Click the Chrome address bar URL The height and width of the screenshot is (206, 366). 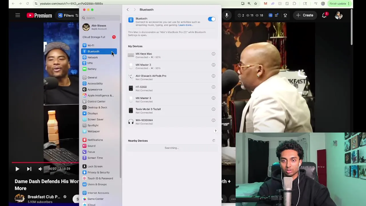[71, 4]
